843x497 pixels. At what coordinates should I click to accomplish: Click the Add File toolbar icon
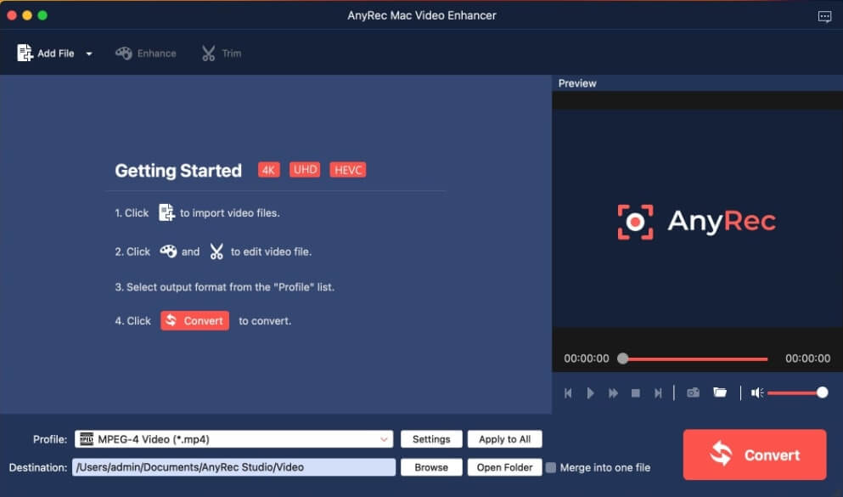(25, 53)
